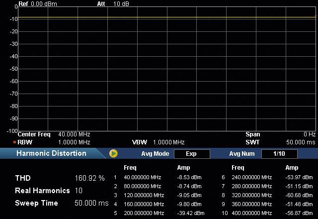Select harmonic 5 row at 200.000000 MHz
The height and width of the screenshot is (219, 318).
[144, 213]
